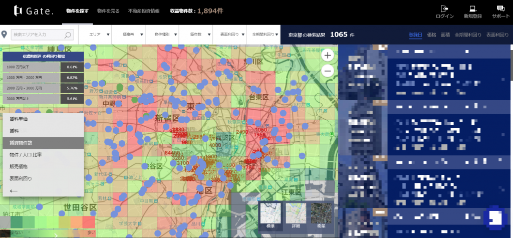This screenshot has height=238, width=513.
Task: Select 販売価格 in the heatmap menu
Action: pyautogui.click(x=19, y=166)
